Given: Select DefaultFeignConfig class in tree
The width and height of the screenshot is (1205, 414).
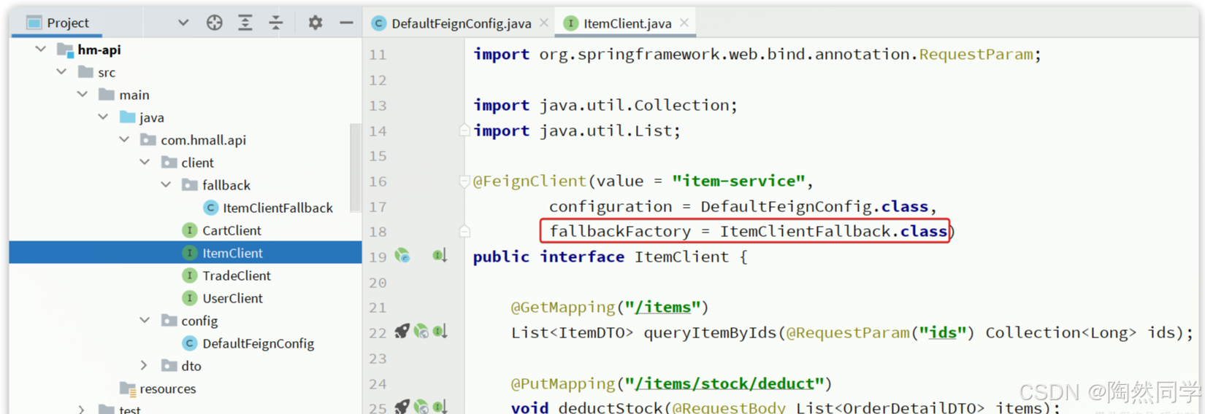Looking at the screenshot, I should click(x=259, y=343).
